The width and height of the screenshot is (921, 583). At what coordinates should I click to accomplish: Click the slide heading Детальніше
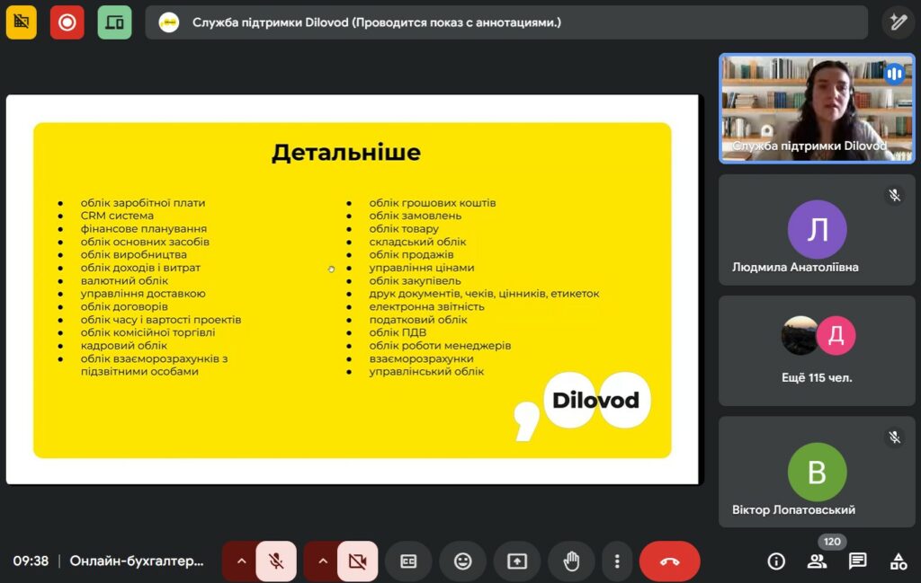click(346, 153)
